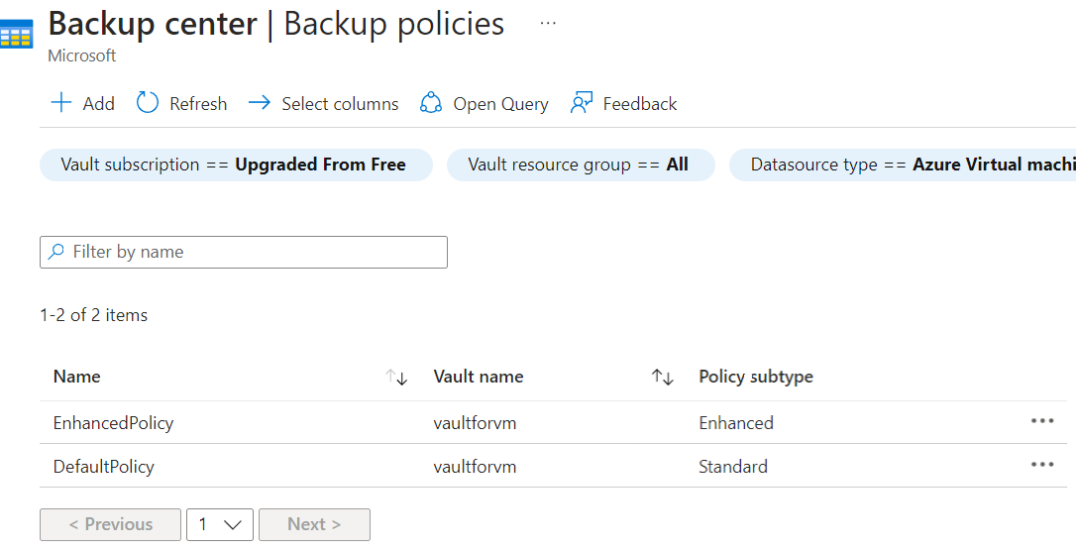Open more options for DefaultPolicy row
This screenshot has height=551, width=1076.
point(1041,465)
